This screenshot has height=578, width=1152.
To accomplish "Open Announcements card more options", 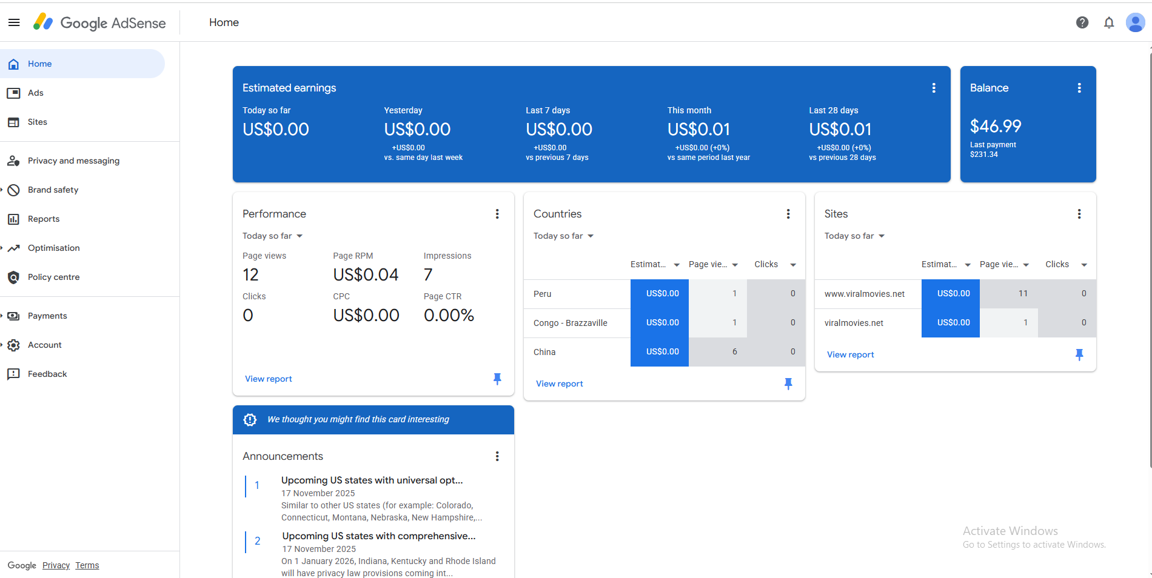I will [497, 456].
